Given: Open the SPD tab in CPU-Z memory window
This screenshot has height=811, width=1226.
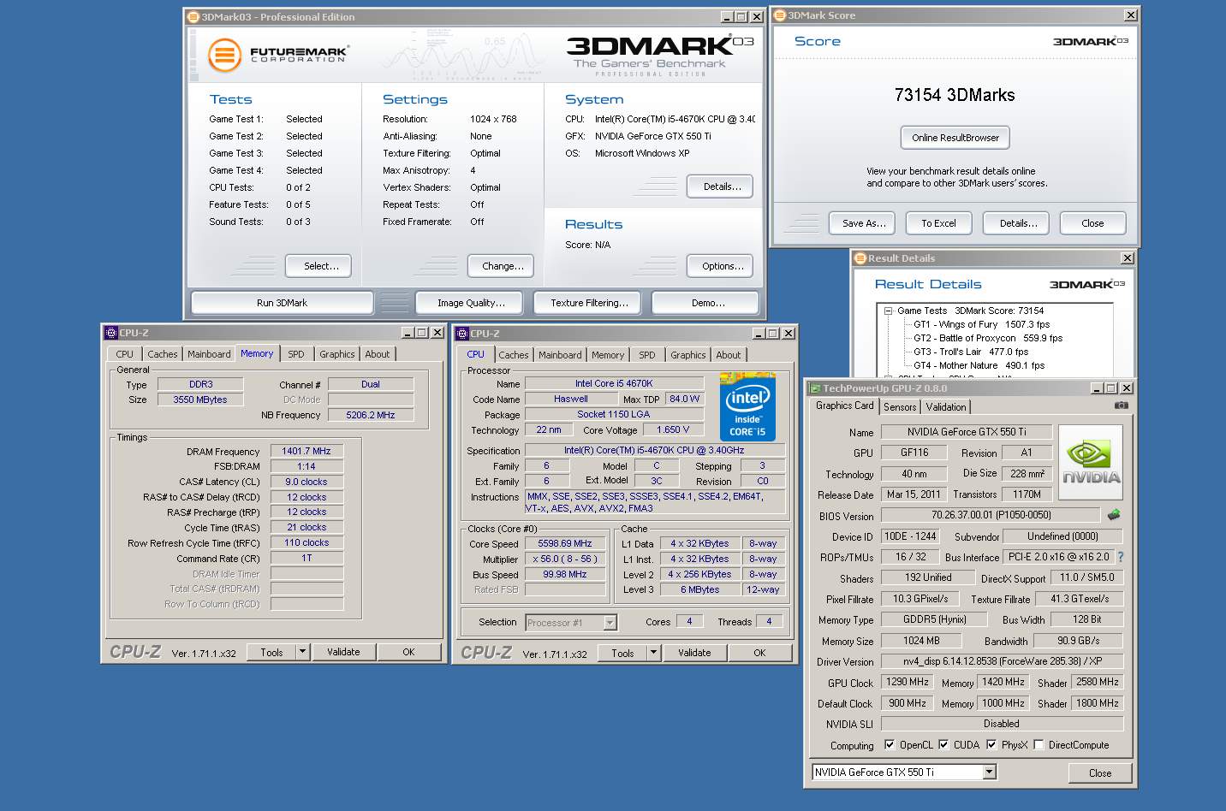Looking at the screenshot, I should (x=296, y=354).
